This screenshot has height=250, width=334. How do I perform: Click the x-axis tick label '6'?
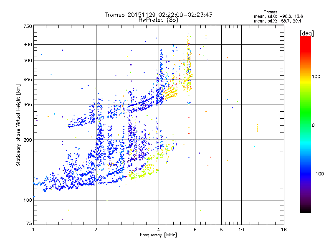[x=195, y=230]
